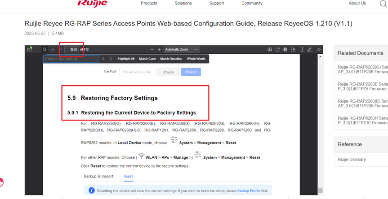The height and width of the screenshot is (199, 388).
Task: Toggle Match Diacritics option
Action: (x=171, y=59)
